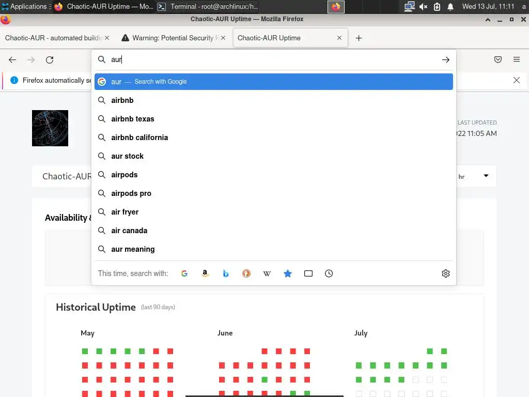Click the address bar text field containing 'aur'
Image resolution: width=529 pixels, height=397 pixels.
[273, 59]
